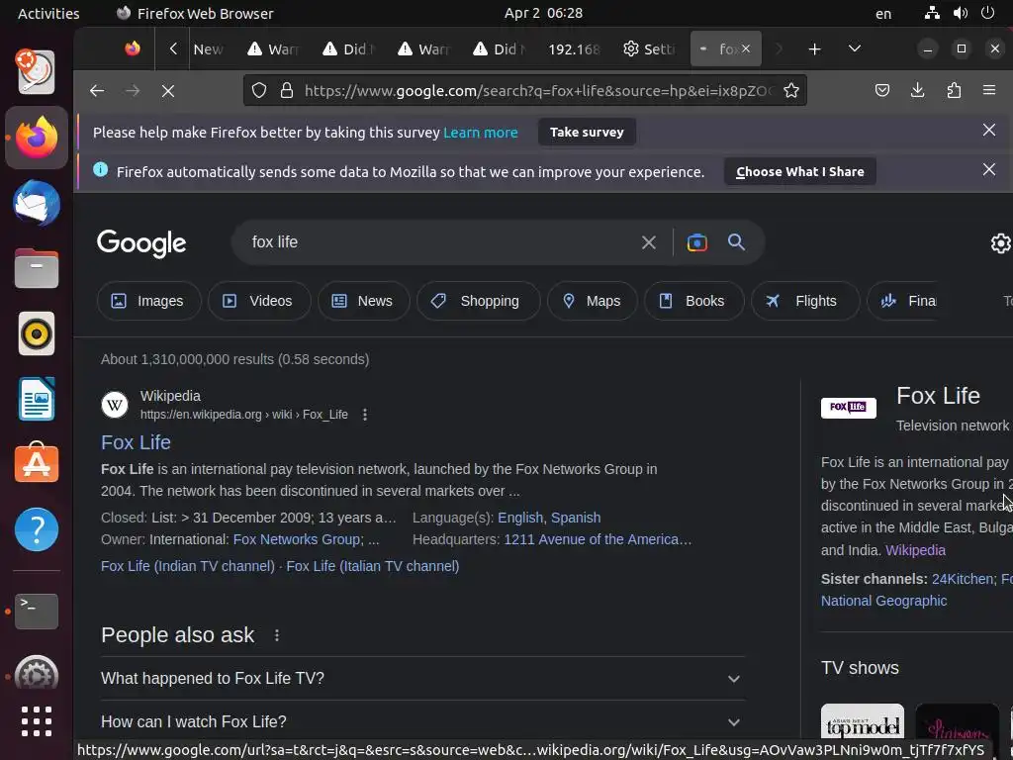Open a new browser tab
Image resolution: width=1013 pixels, height=760 pixels.
[815, 49]
